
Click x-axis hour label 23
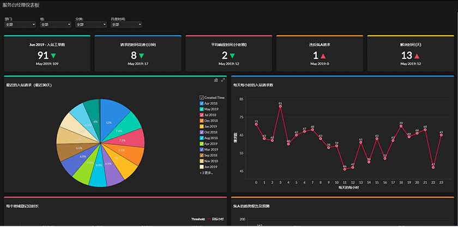pos(441,183)
